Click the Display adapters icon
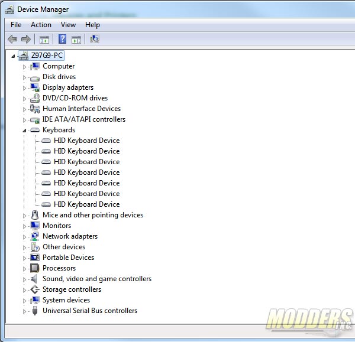The height and width of the screenshot is (342, 355). [35, 87]
